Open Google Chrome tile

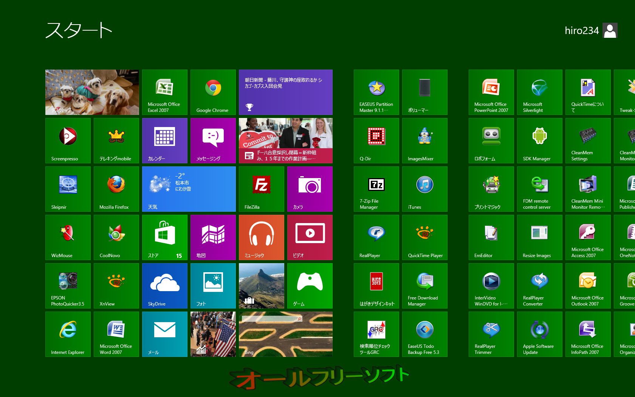point(213,92)
